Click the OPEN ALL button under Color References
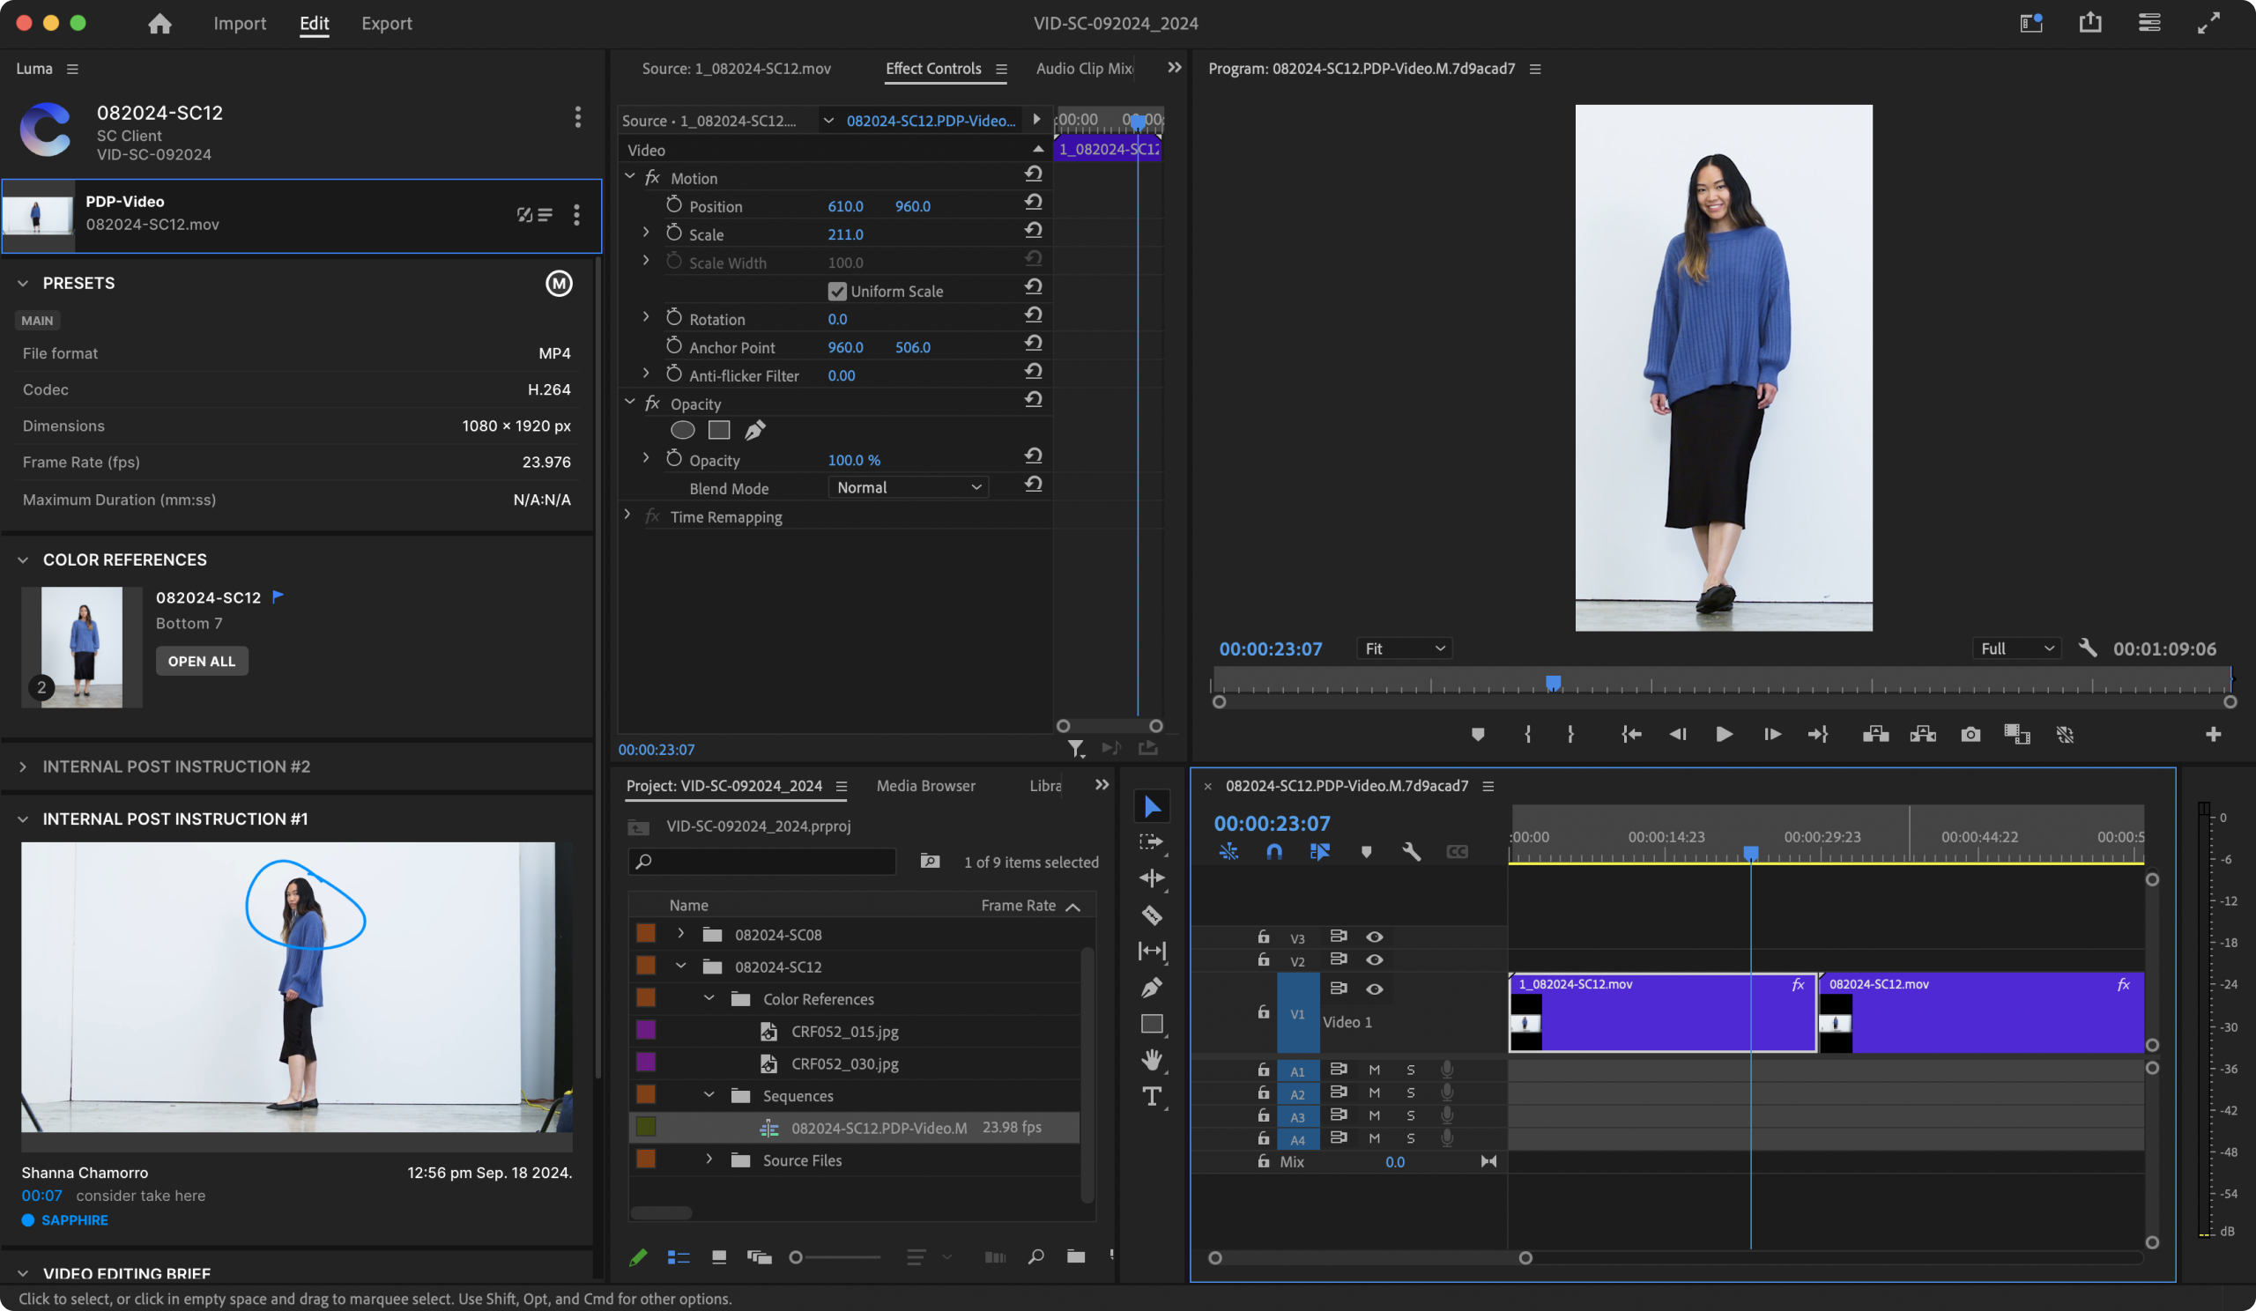The image size is (2256, 1311). (x=201, y=661)
